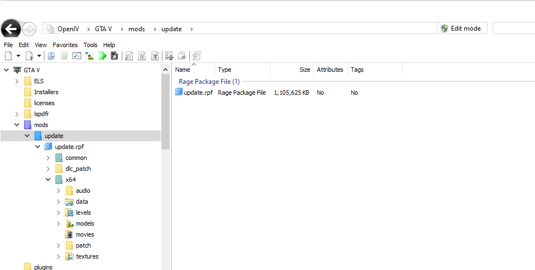This screenshot has width=535, height=270.
Task: Click the levels folder building icon
Action: pyautogui.click(x=69, y=212)
